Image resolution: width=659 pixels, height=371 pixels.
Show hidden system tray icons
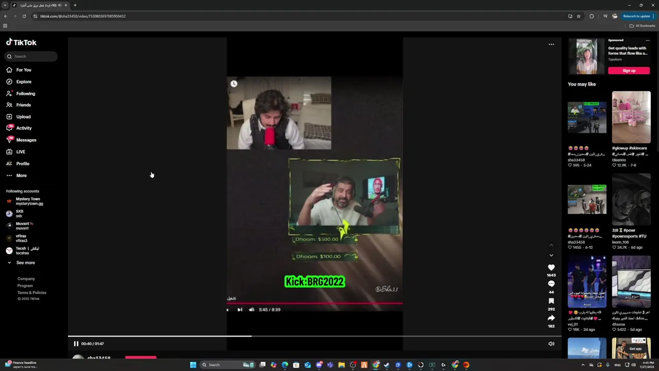click(583, 365)
